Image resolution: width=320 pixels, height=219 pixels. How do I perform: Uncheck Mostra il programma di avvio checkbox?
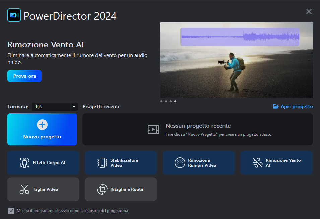click(11, 211)
